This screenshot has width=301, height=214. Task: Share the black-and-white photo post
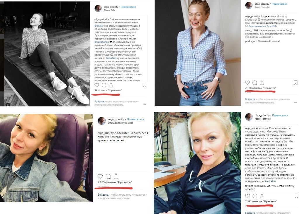111,85
